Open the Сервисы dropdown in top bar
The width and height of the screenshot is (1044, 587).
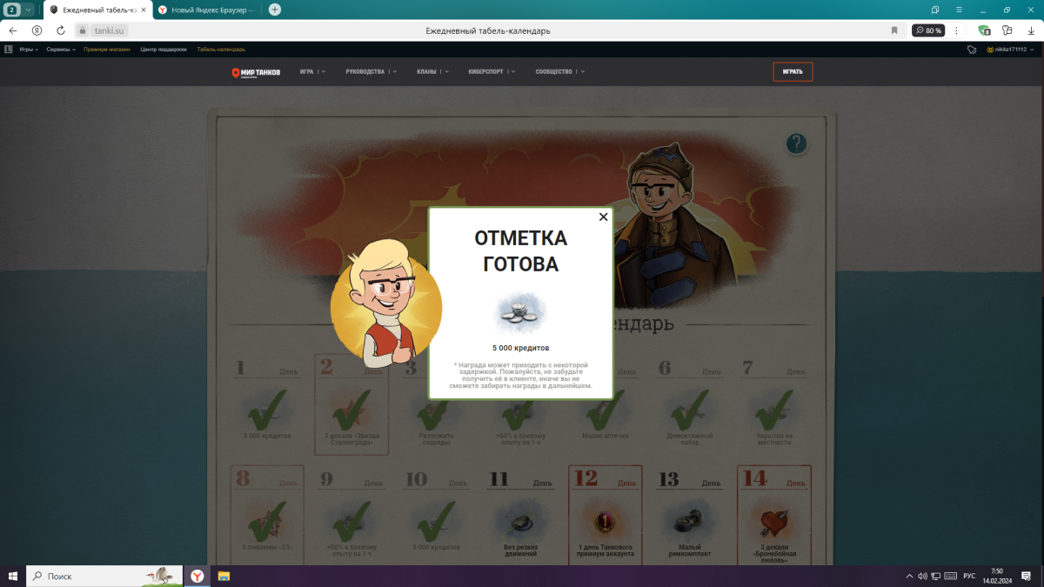61,50
